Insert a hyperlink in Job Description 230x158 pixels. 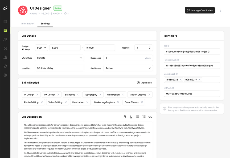coord(150,117)
